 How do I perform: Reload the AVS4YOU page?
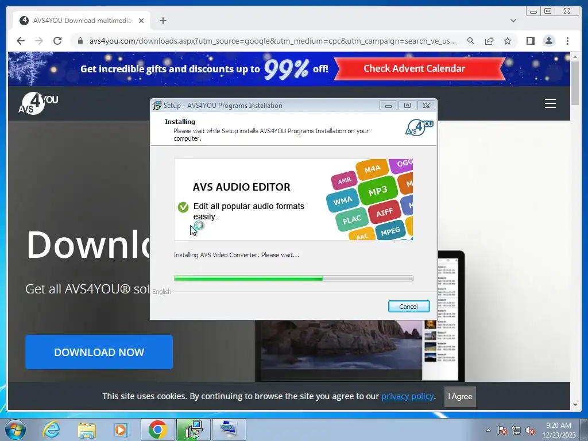(57, 41)
